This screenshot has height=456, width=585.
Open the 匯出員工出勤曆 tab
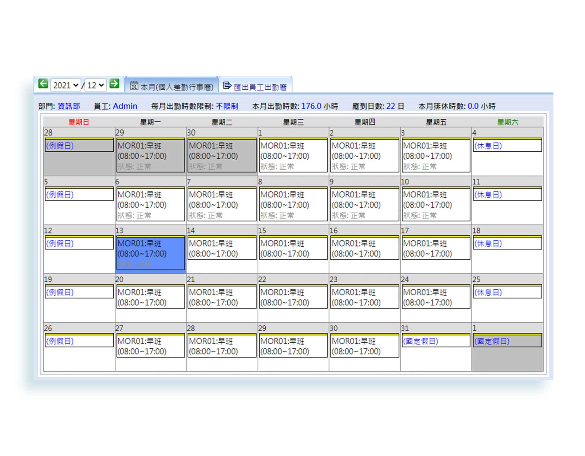pos(260,87)
